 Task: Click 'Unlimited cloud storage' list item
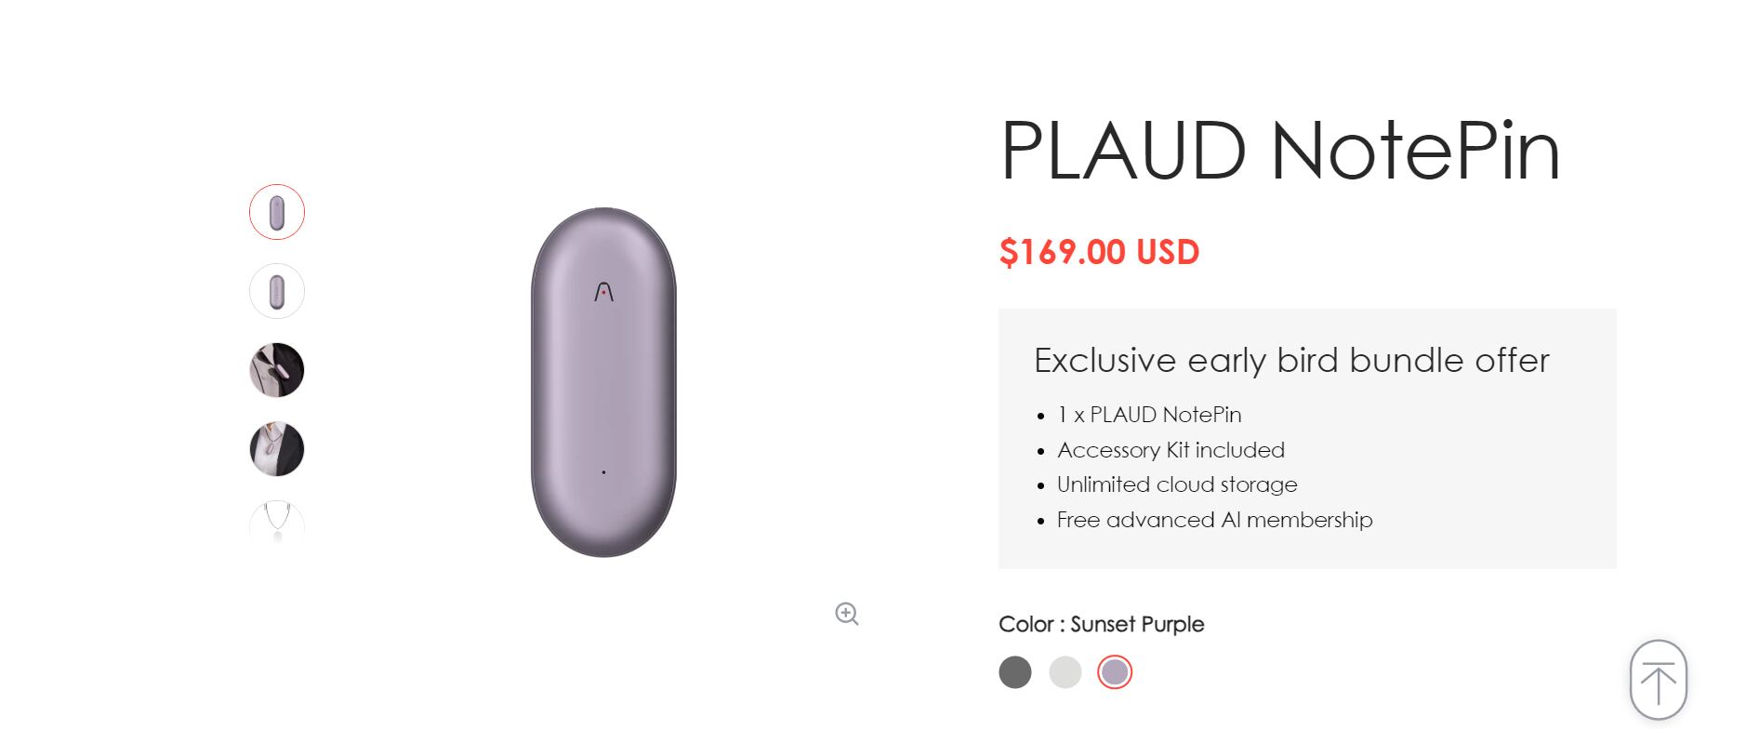tap(1177, 484)
